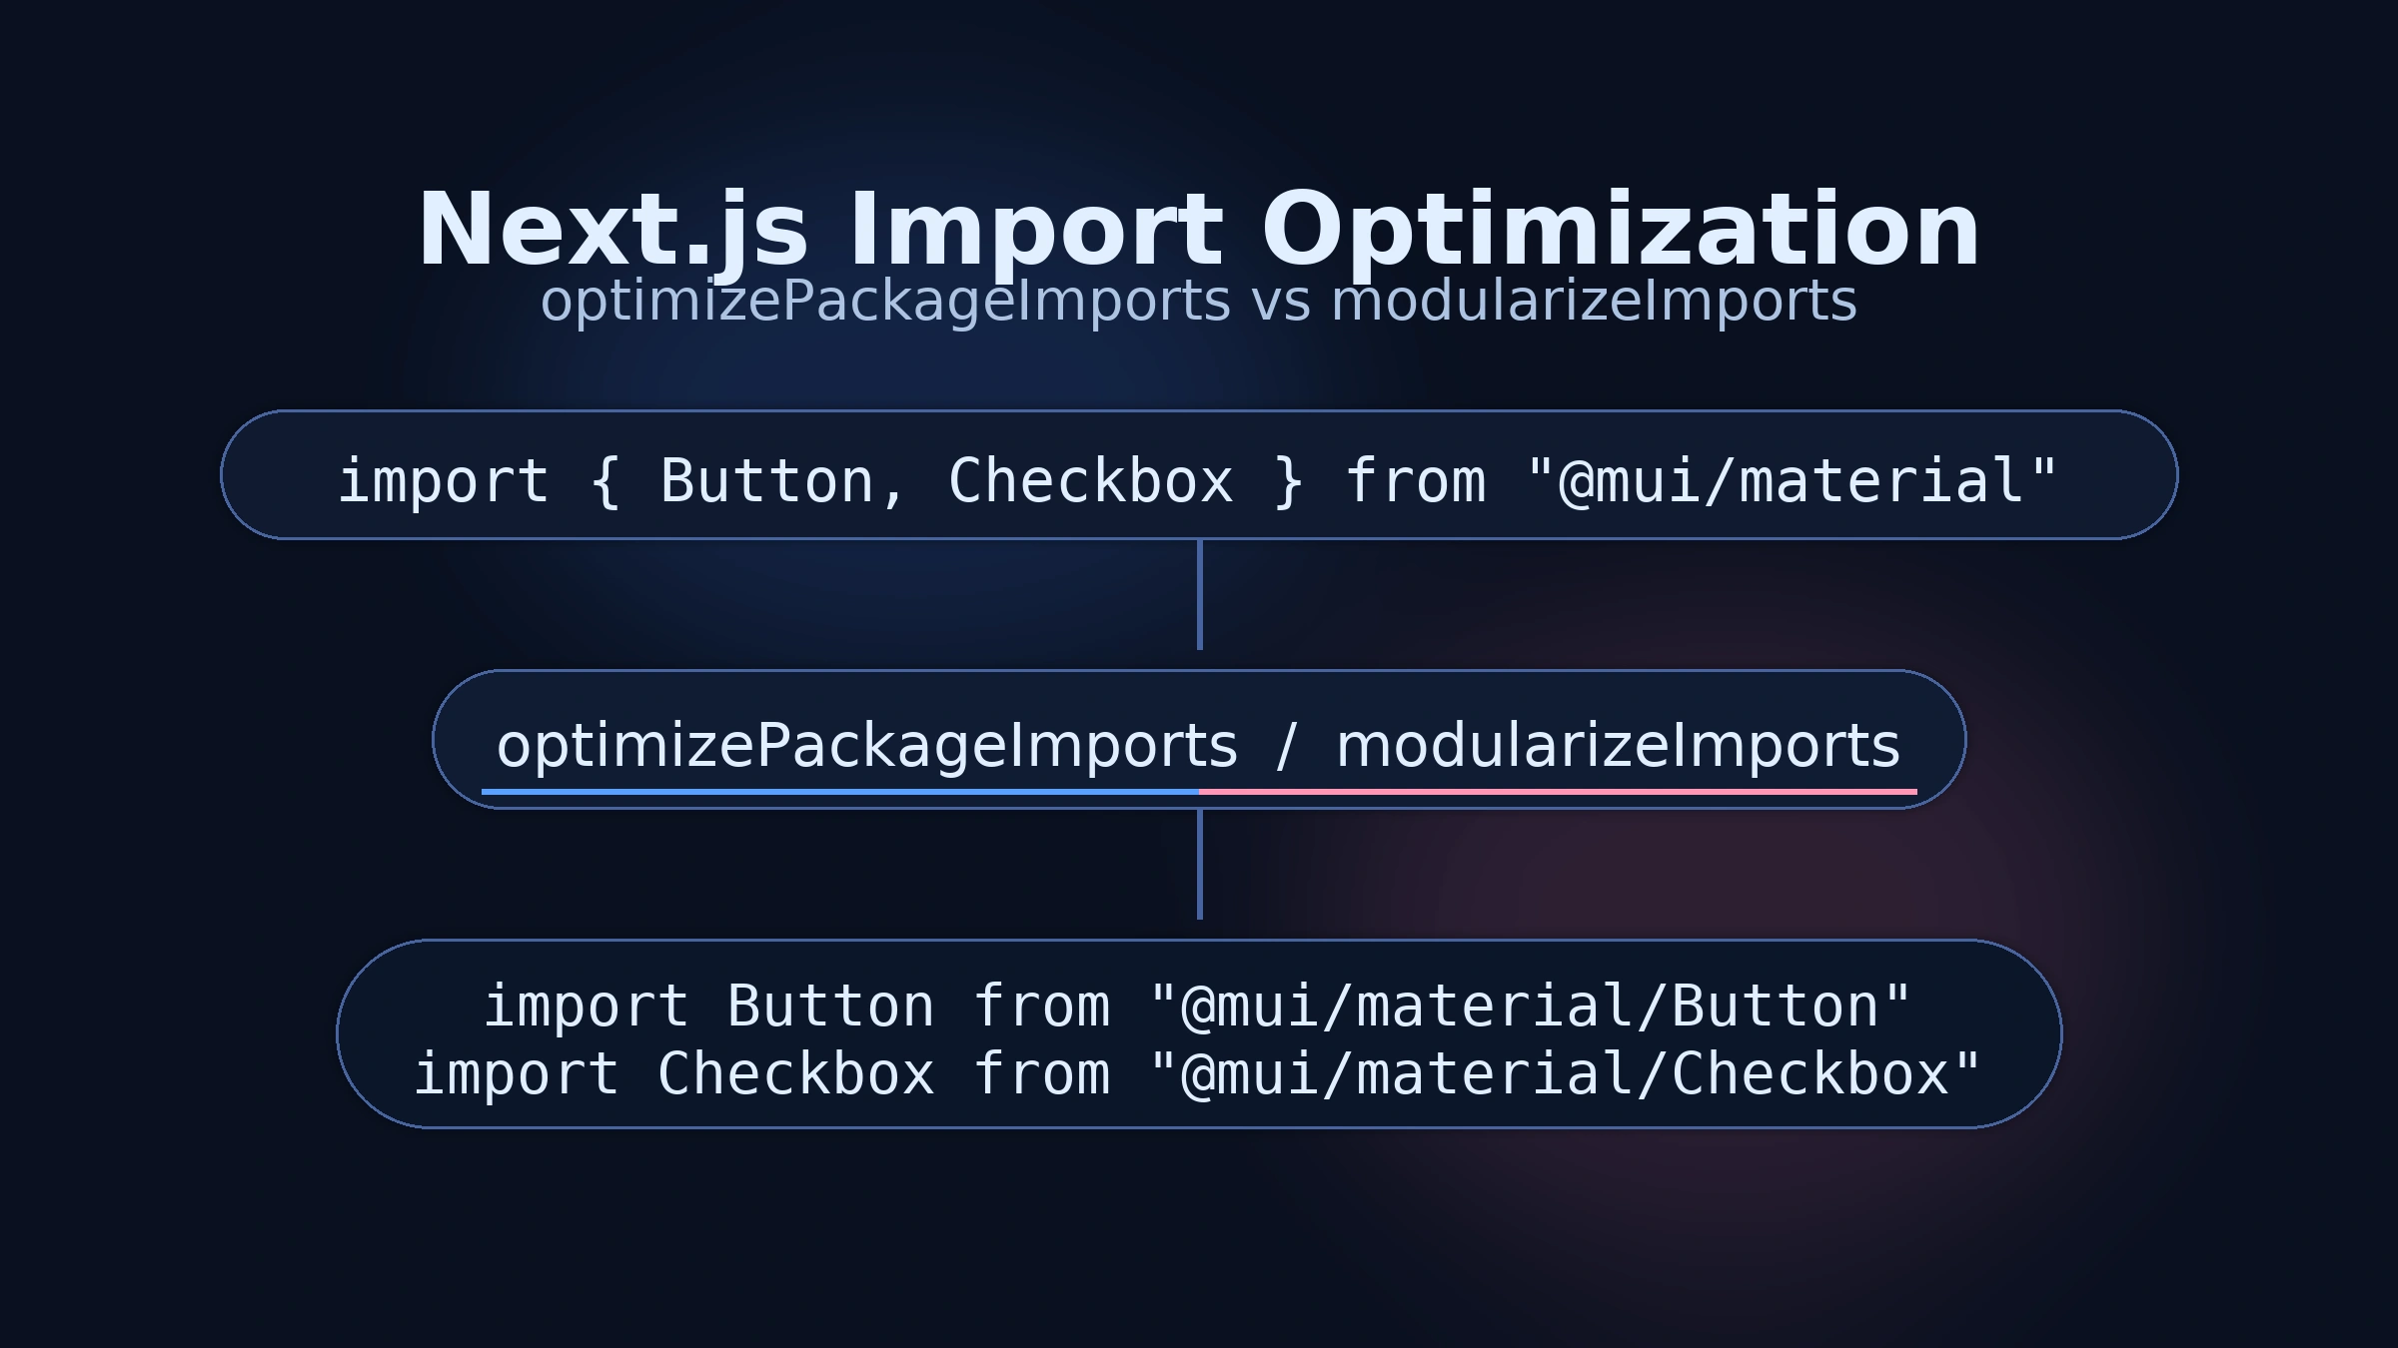Click the "import" keyword in the top pill
This screenshot has height=1348, width=2398.
click(444, 483)
